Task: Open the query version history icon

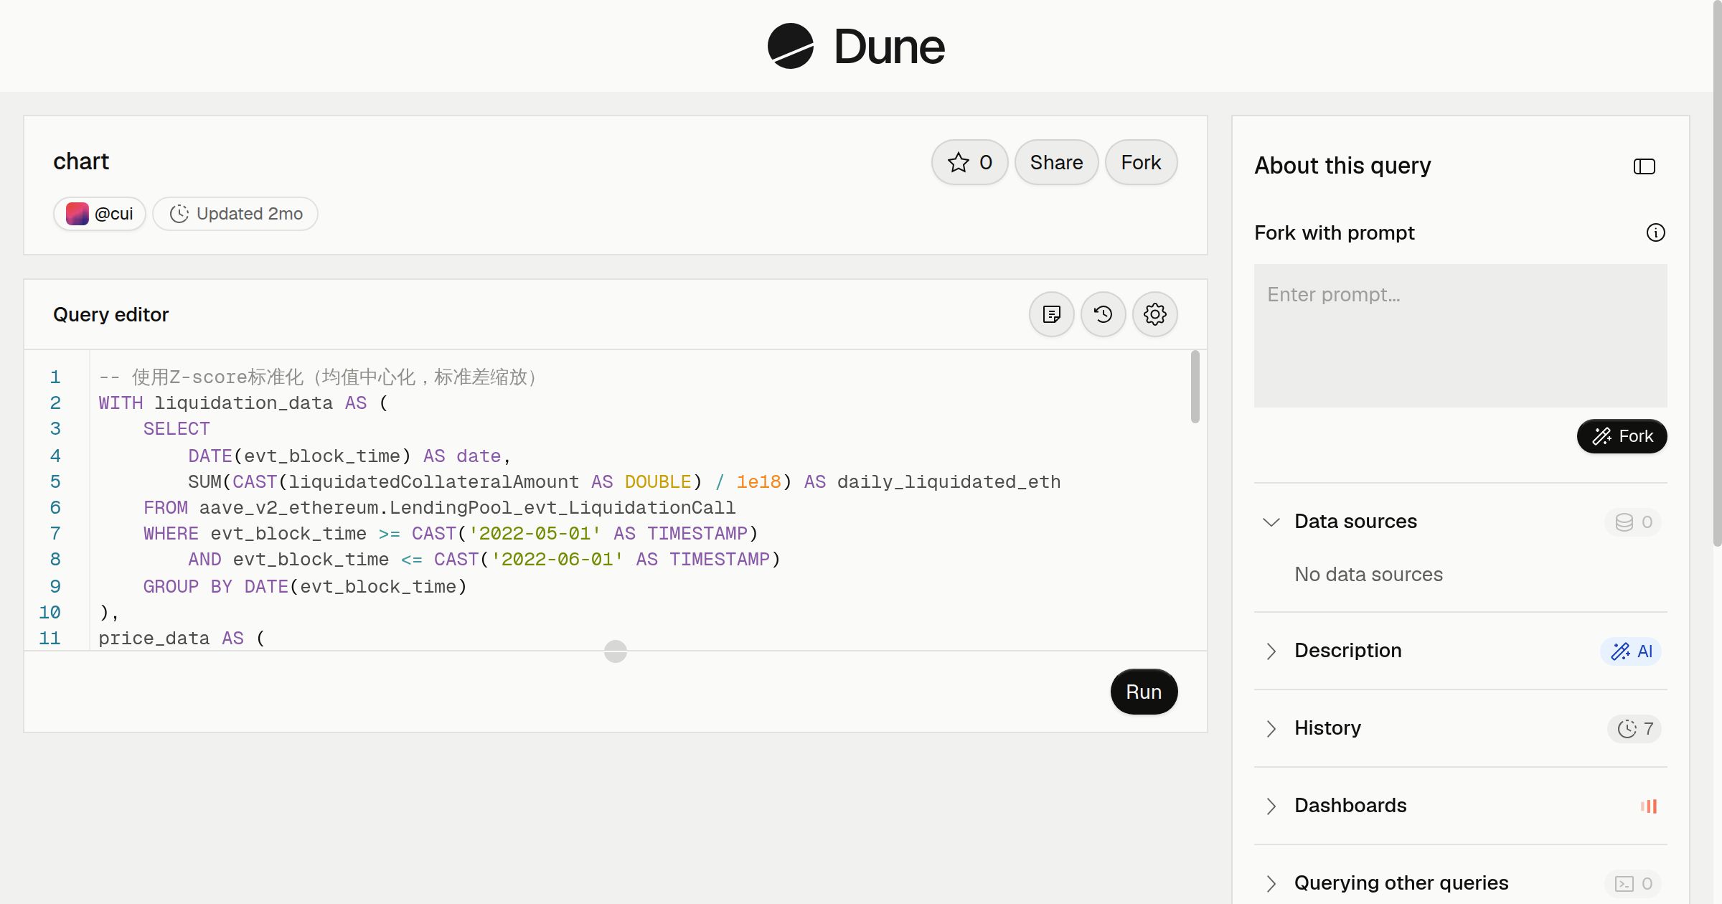Action: [1104, 314]
